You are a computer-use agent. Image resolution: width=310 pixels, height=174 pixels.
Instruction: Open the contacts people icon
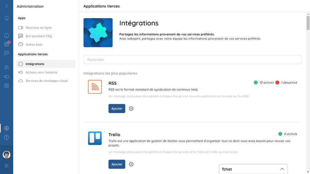coord(6,68)
